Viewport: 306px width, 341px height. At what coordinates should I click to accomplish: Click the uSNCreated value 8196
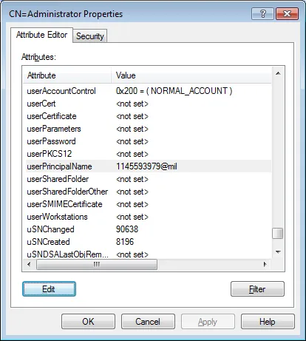125,242
